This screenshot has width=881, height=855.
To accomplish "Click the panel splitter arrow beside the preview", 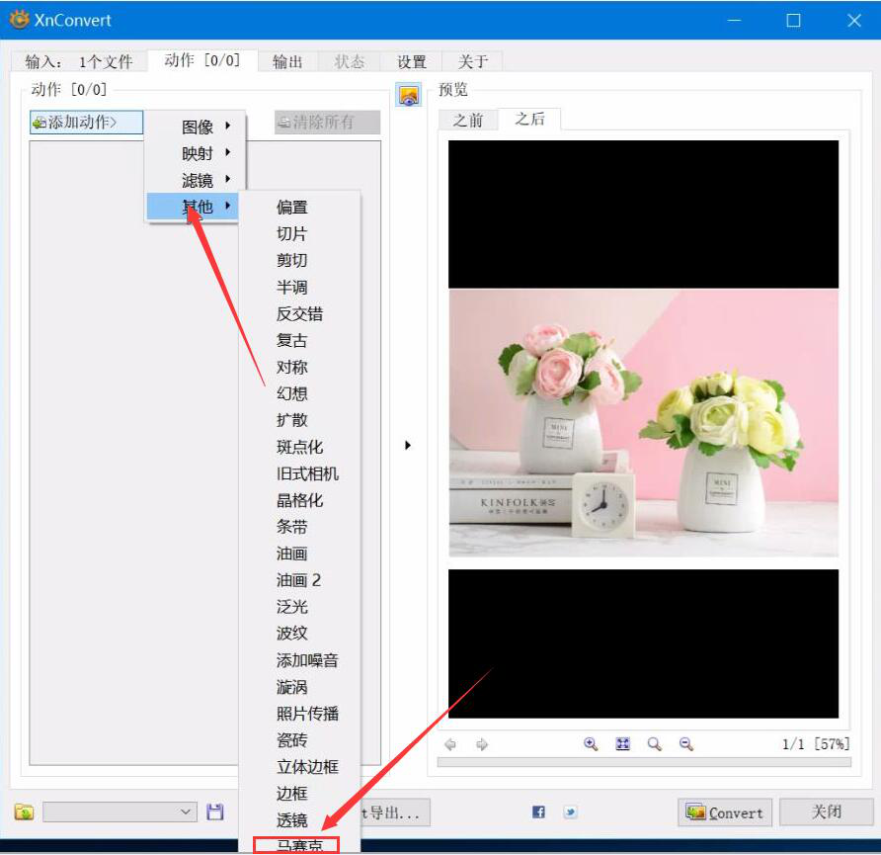I will (x=408, y=445).
